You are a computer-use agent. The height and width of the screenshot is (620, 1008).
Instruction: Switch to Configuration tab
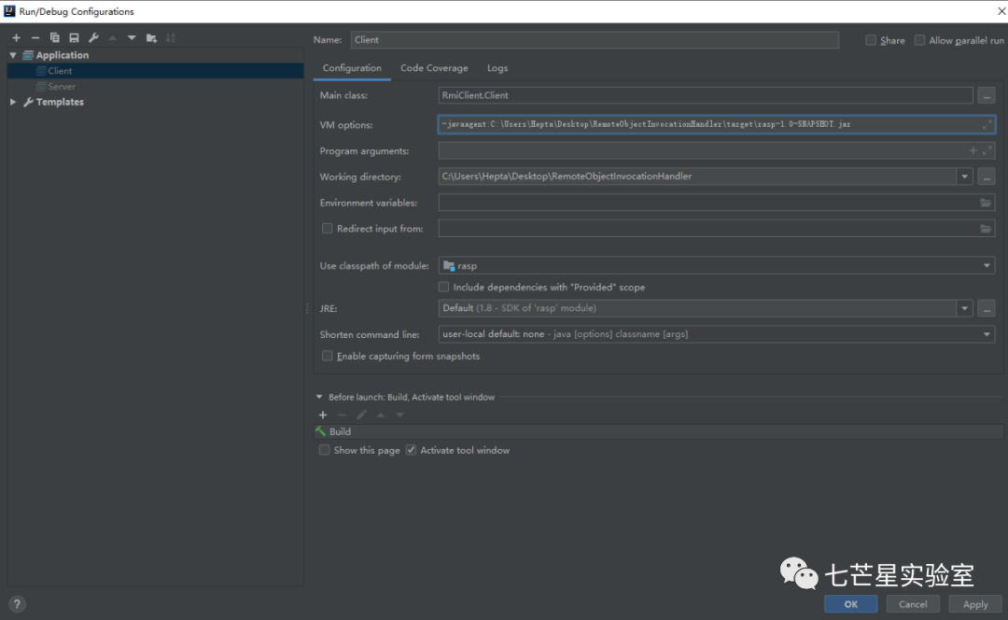click(x=352, y=68)
